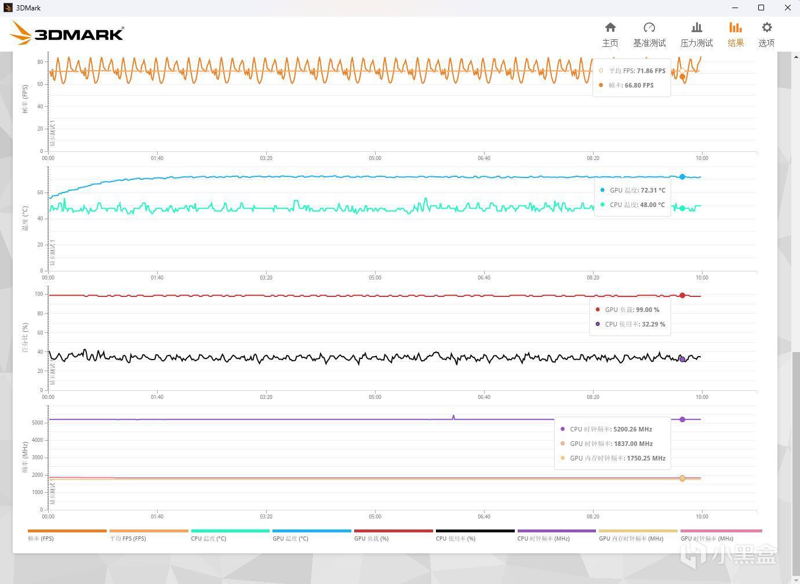Click the 频率 (MHz) vertical axis title
Screen dimensions: 800x584
coord(25,458)
